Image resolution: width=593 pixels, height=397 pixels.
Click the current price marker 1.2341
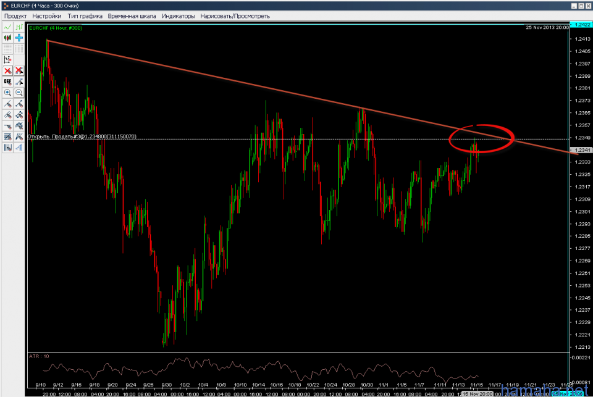click(x=582, y=150)
